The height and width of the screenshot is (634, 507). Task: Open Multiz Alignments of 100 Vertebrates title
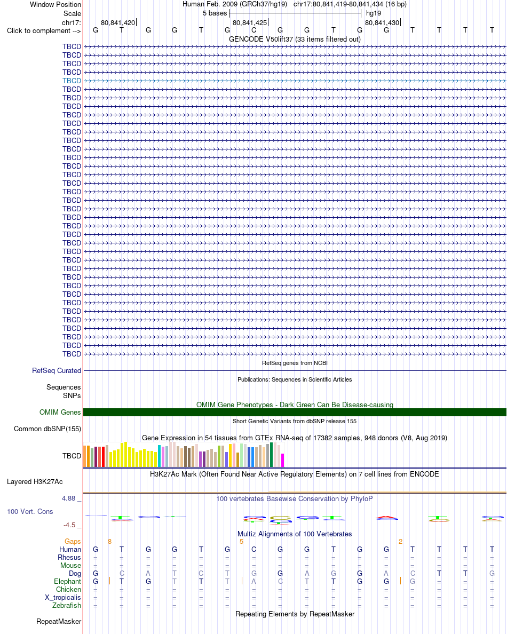tap(295, 534)
